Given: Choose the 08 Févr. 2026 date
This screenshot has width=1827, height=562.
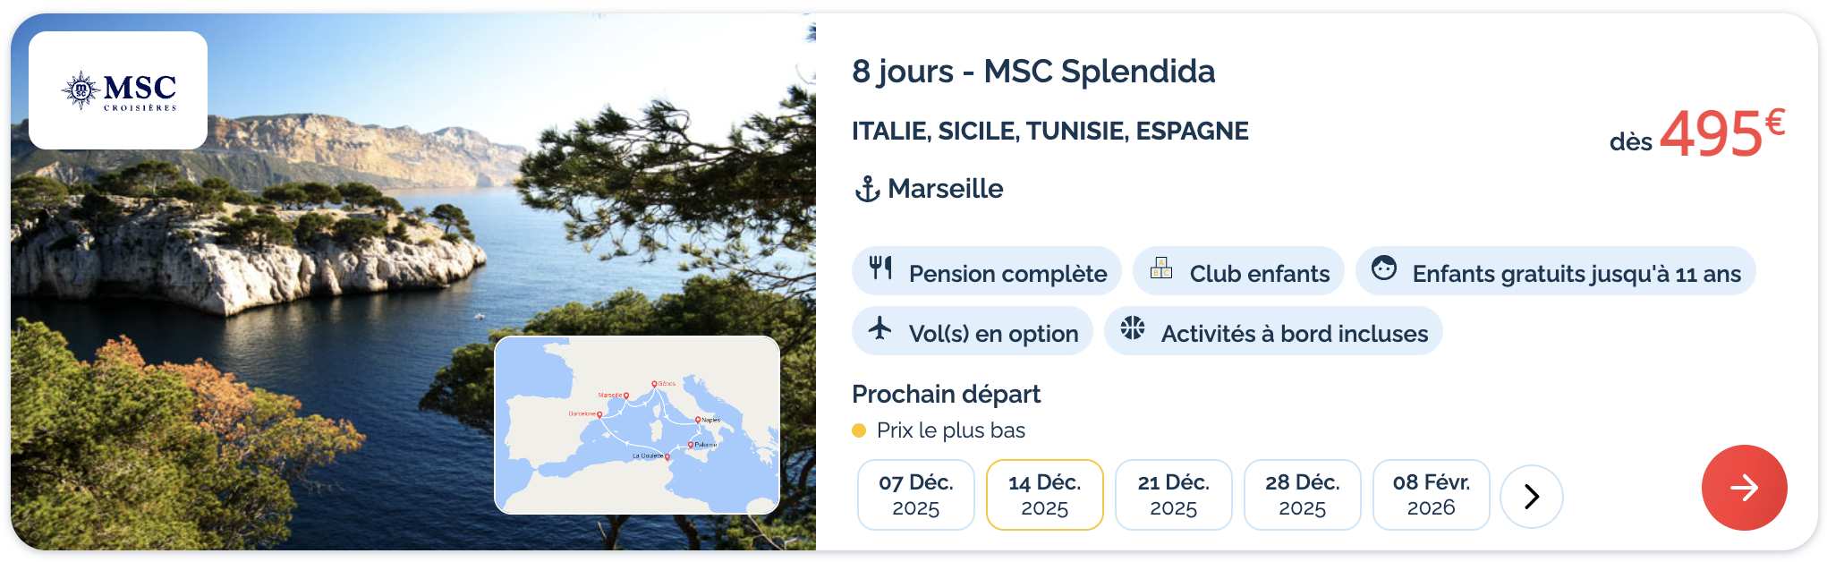Looking at the screenshot, I should 1431,495.
